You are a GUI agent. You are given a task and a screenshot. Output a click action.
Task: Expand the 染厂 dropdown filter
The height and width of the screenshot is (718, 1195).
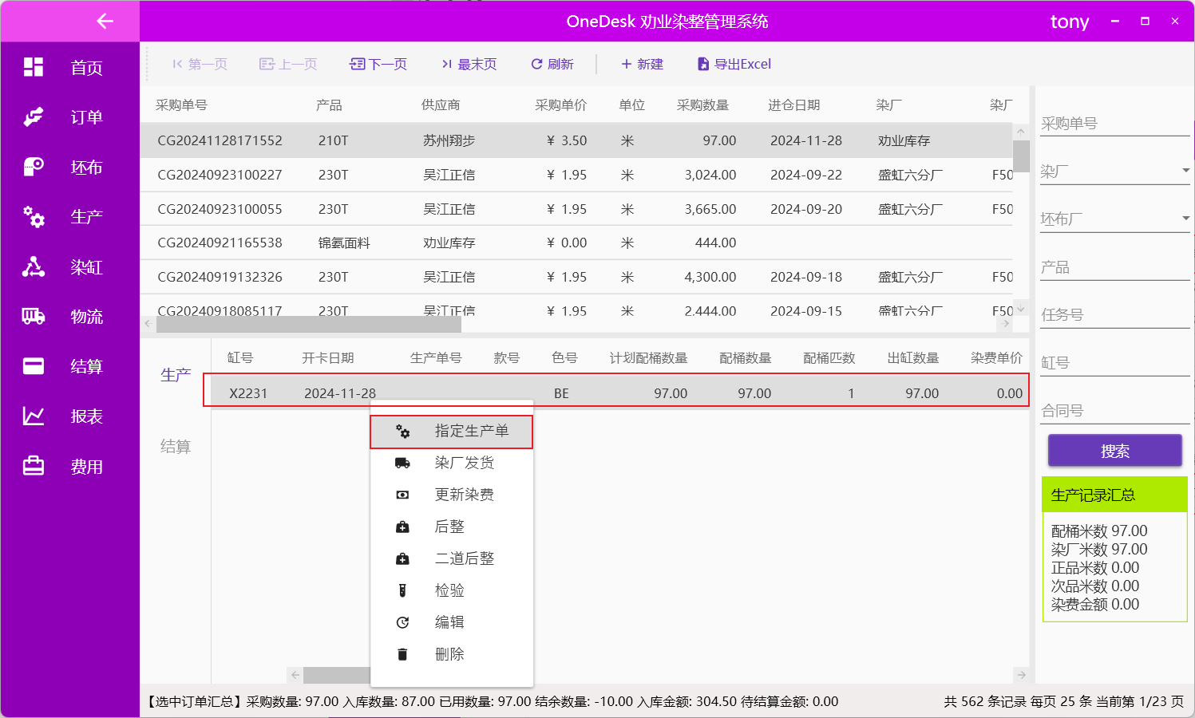coord(1185,171)
